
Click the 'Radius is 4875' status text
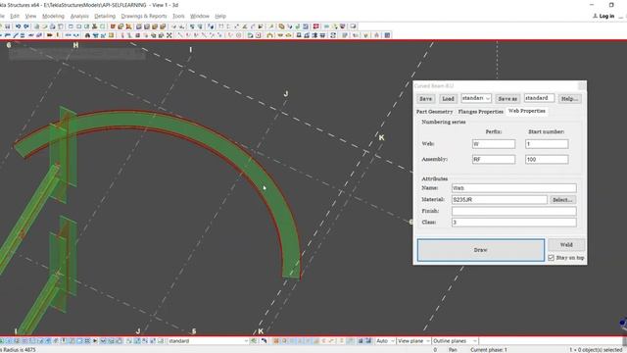[x=19, y=350]
